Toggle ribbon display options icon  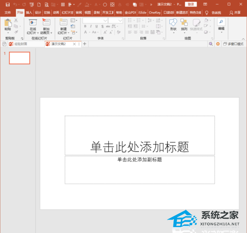(x=205, y=4)
